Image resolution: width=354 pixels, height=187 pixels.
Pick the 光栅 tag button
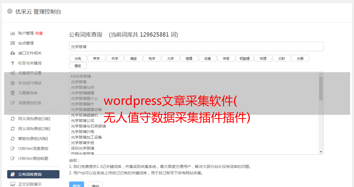300,58
